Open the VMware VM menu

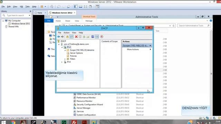pyautogui.click(x=21, y=7)
